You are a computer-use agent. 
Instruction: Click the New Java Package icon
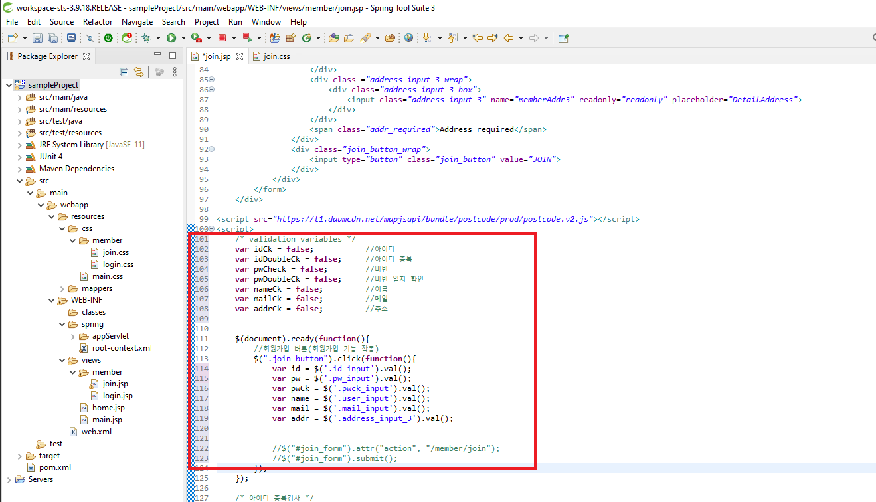tap(291, 38)
